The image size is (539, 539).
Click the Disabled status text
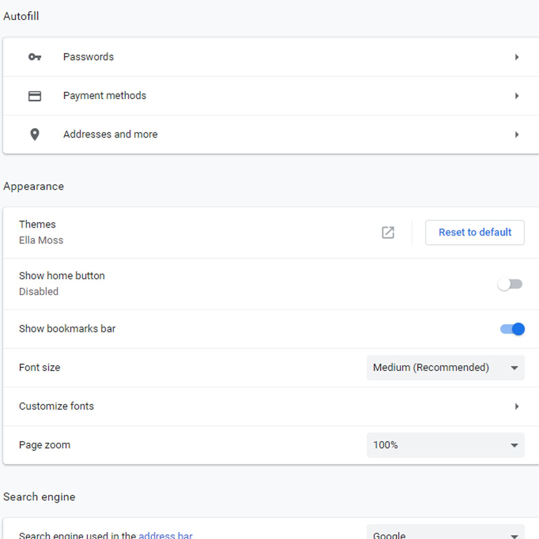pos(38,292)
